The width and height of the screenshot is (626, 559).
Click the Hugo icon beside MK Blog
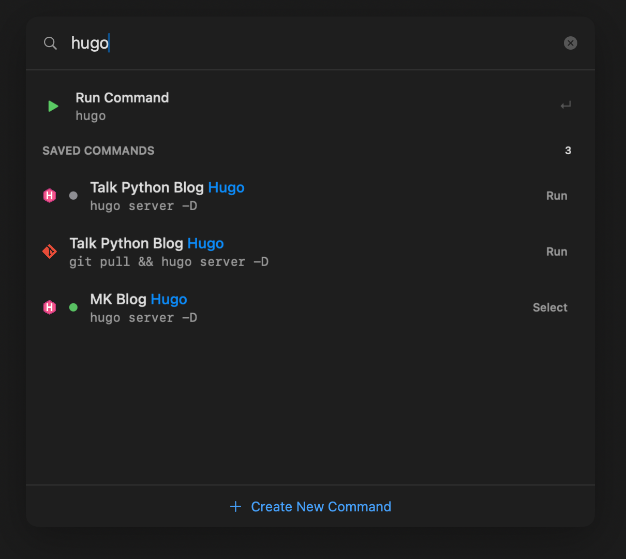point(49,307)
